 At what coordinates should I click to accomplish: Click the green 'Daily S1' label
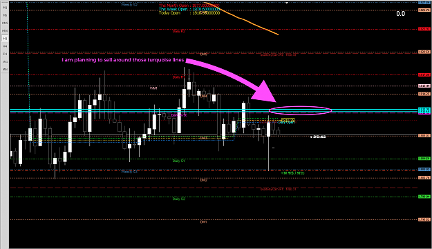[179, 161]
